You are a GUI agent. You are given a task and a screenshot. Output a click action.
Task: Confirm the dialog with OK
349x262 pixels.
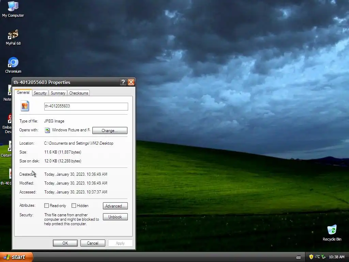pos(65,243)
